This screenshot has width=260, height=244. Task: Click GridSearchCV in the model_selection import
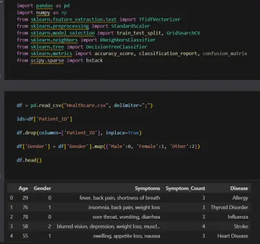click(x=183, y=33)
